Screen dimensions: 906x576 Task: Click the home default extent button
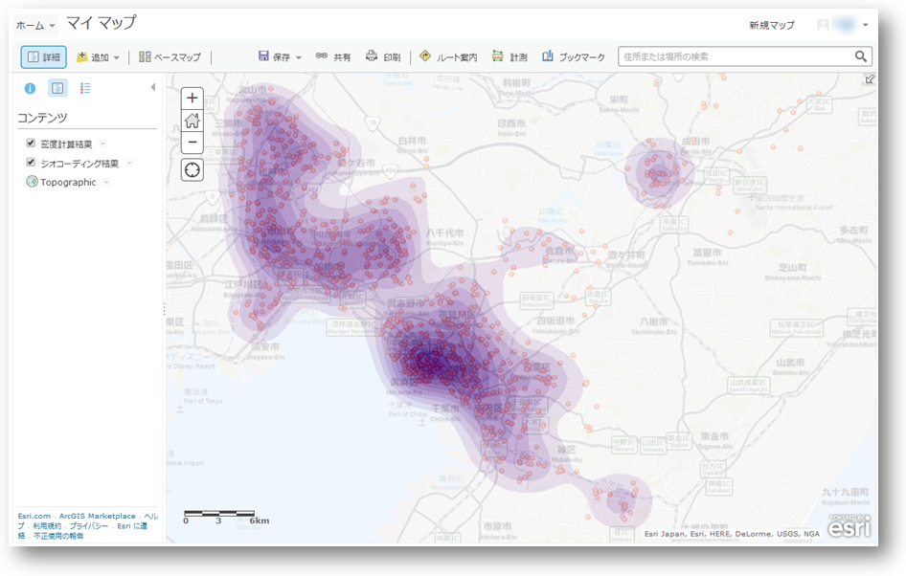[193, 121]
